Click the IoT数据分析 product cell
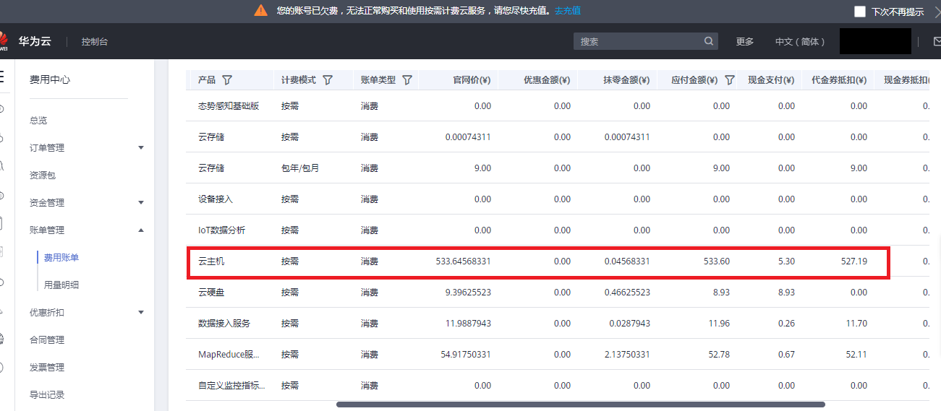This screenshot has height=411, width=941. coord(221,230)
